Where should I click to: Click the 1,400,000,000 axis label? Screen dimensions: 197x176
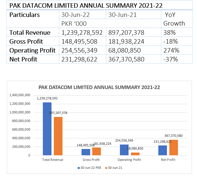tap(20, 95)
